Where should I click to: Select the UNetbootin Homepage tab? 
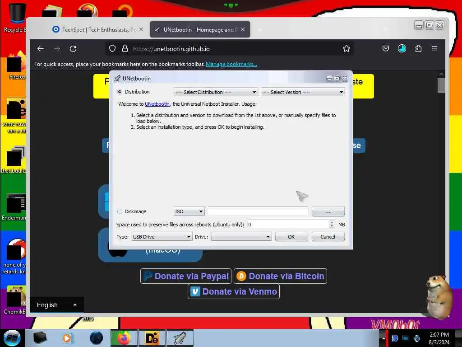(x=199, y=29)
